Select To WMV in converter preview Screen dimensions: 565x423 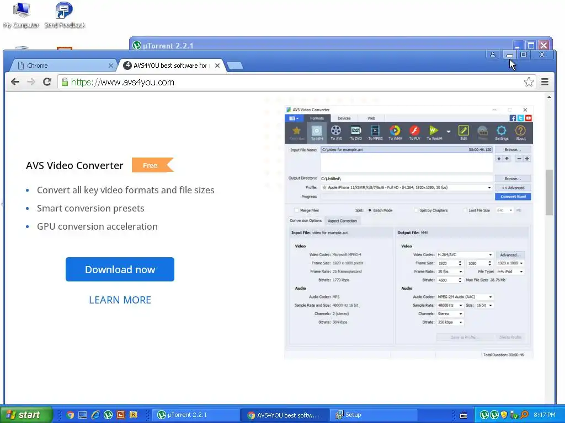pyautogui.click(x=395, y=133)
